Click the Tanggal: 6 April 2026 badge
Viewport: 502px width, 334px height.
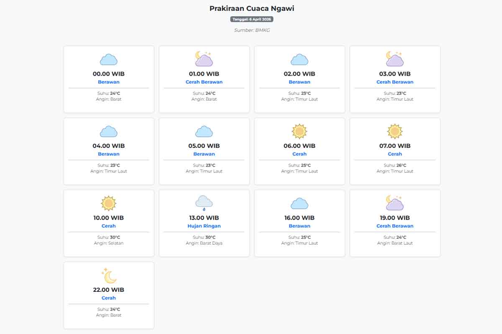point(252,19)
